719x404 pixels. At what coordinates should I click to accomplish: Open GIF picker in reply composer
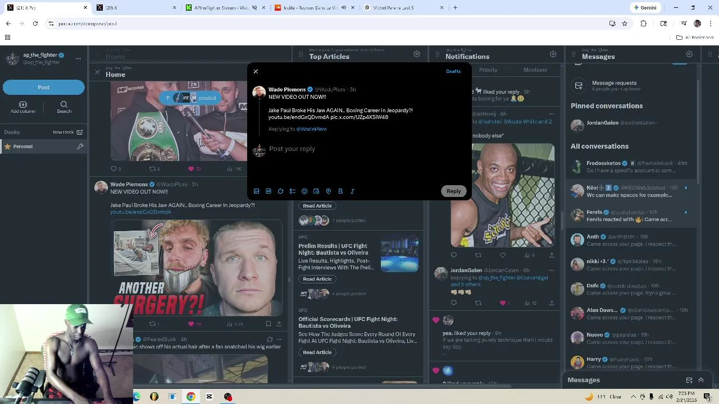269,191
